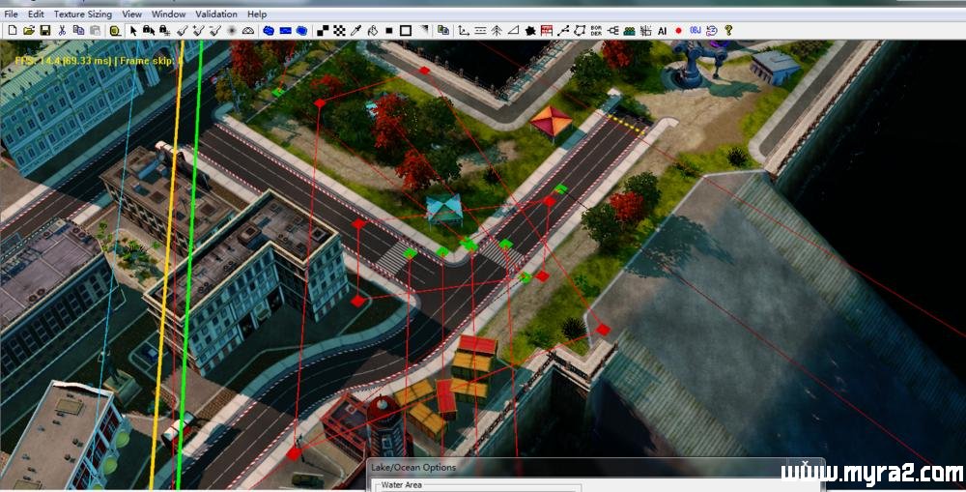Image resolution: width=966 pixels, height=492 pixels.
Task: Click the Open folder icon
Action: 29,31
